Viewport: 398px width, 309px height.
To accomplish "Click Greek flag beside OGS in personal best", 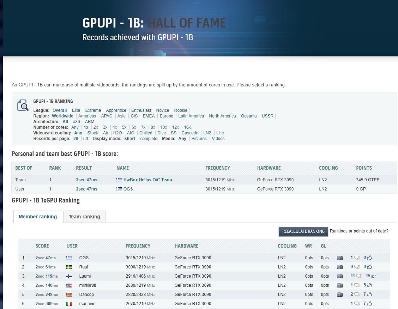I will (119, 189).
